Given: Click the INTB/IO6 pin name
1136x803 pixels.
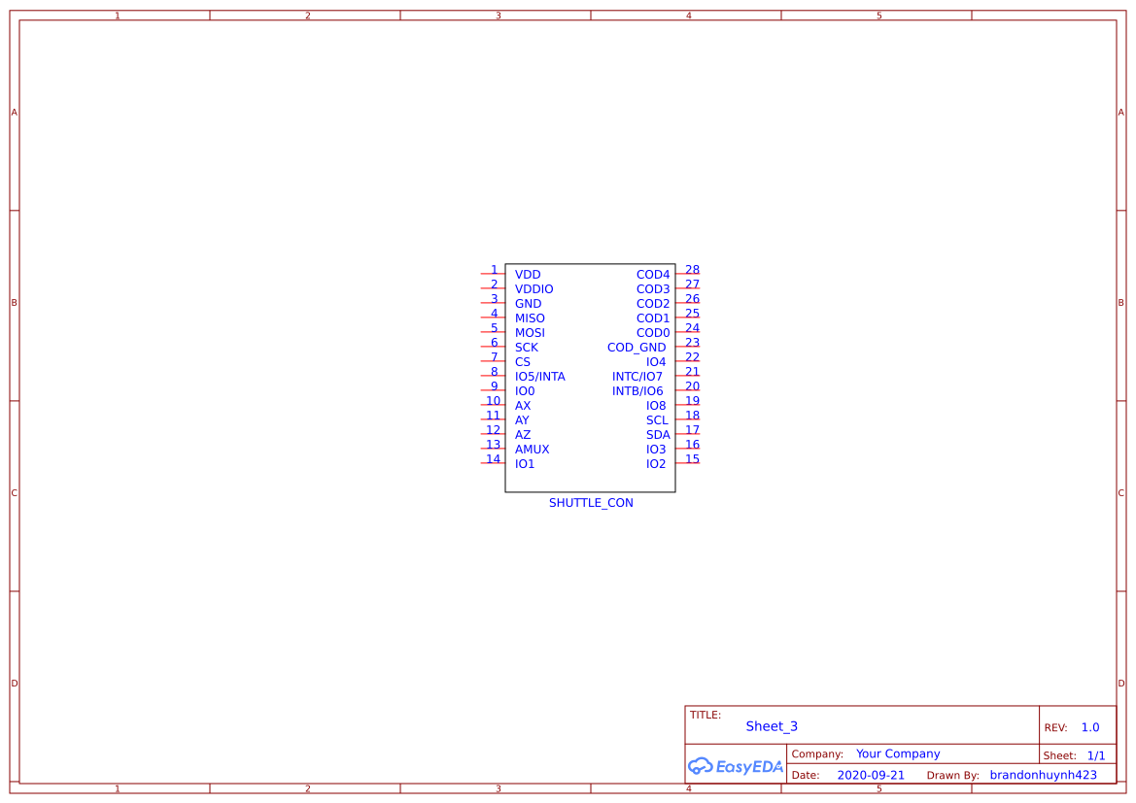Looking at the screenshot, I should [637, 390].
